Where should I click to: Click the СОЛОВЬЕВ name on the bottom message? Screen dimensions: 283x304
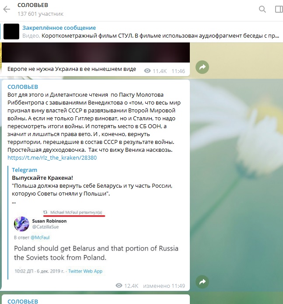(23, 301)
